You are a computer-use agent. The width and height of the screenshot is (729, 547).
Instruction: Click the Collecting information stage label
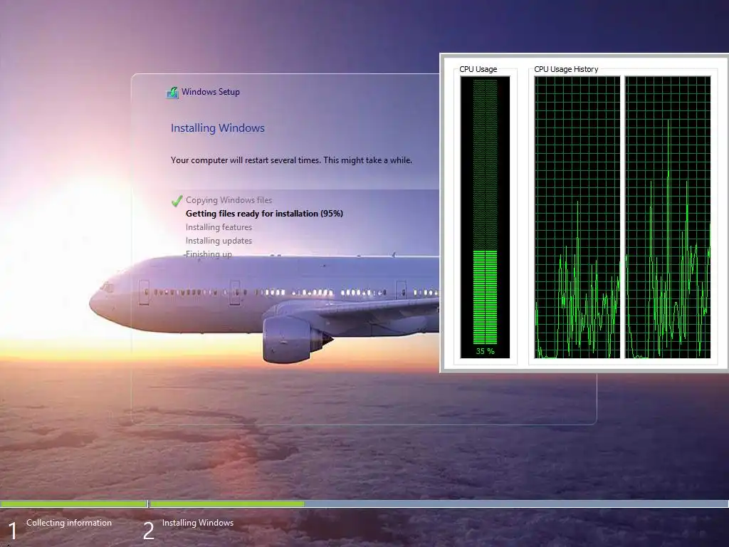click(69, 523)
